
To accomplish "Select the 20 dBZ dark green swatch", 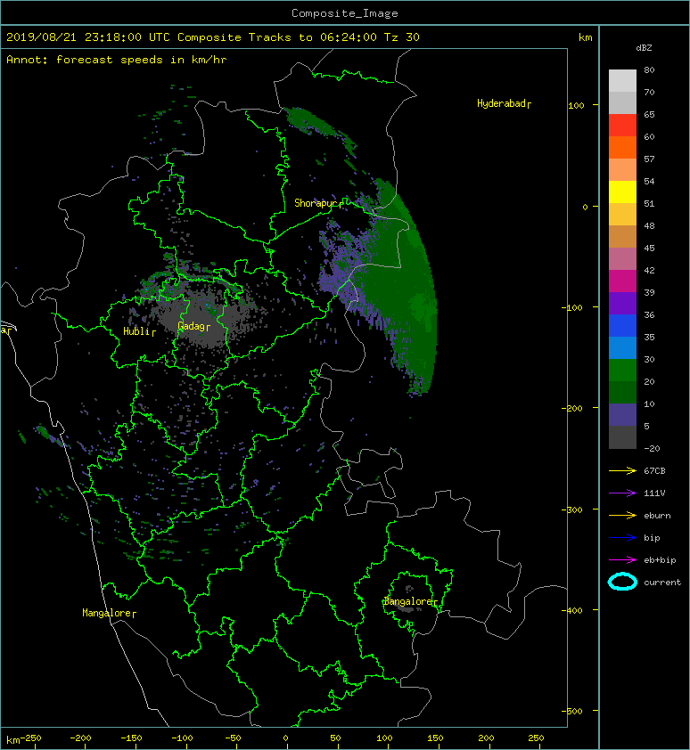I will click(x=622, y=392).
